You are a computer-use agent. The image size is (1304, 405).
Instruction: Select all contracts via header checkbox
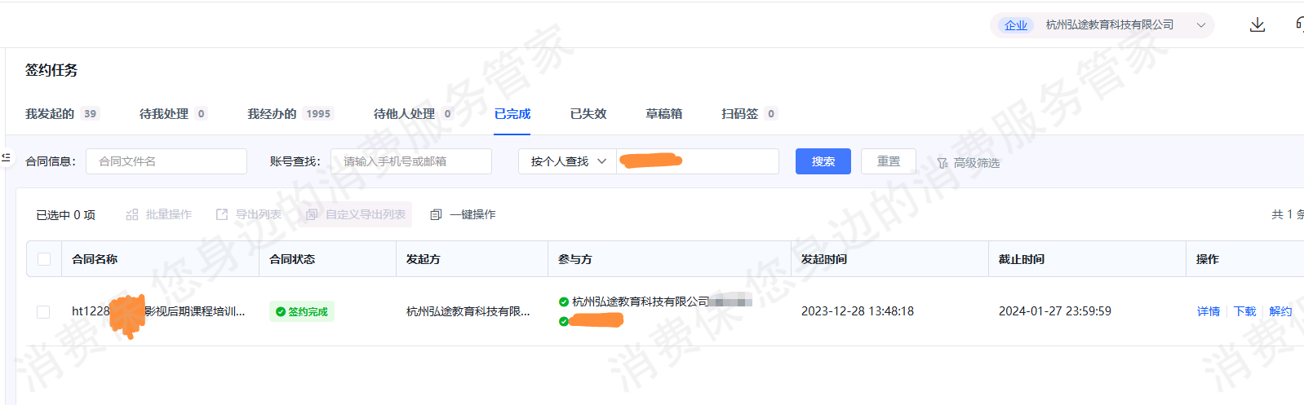tap(44, 259)
